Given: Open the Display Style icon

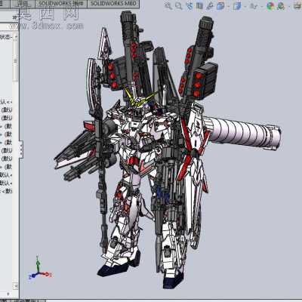Looking at the screenshot, I should pyautogui.click(x=237, y=6).
